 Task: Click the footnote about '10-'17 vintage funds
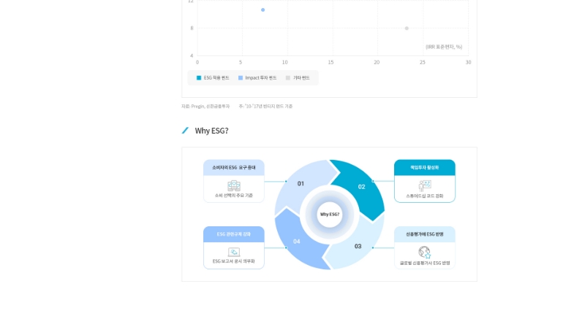(x=265, y=107)
